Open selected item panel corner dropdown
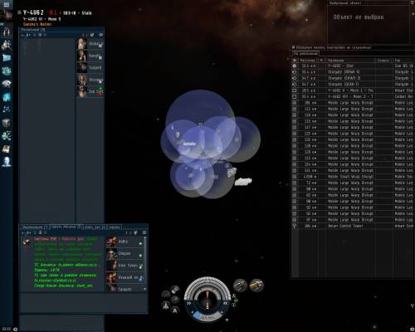This screenshot has height=332, width=415. [x=413, y=3]
